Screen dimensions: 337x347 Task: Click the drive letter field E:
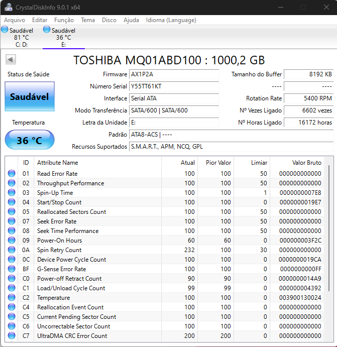(174, 123)
